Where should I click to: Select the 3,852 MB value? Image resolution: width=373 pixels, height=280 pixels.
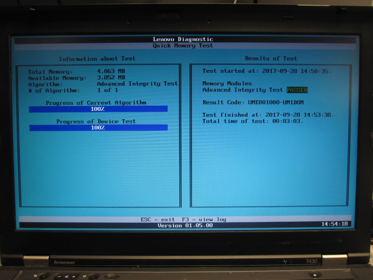pos(111,77)
